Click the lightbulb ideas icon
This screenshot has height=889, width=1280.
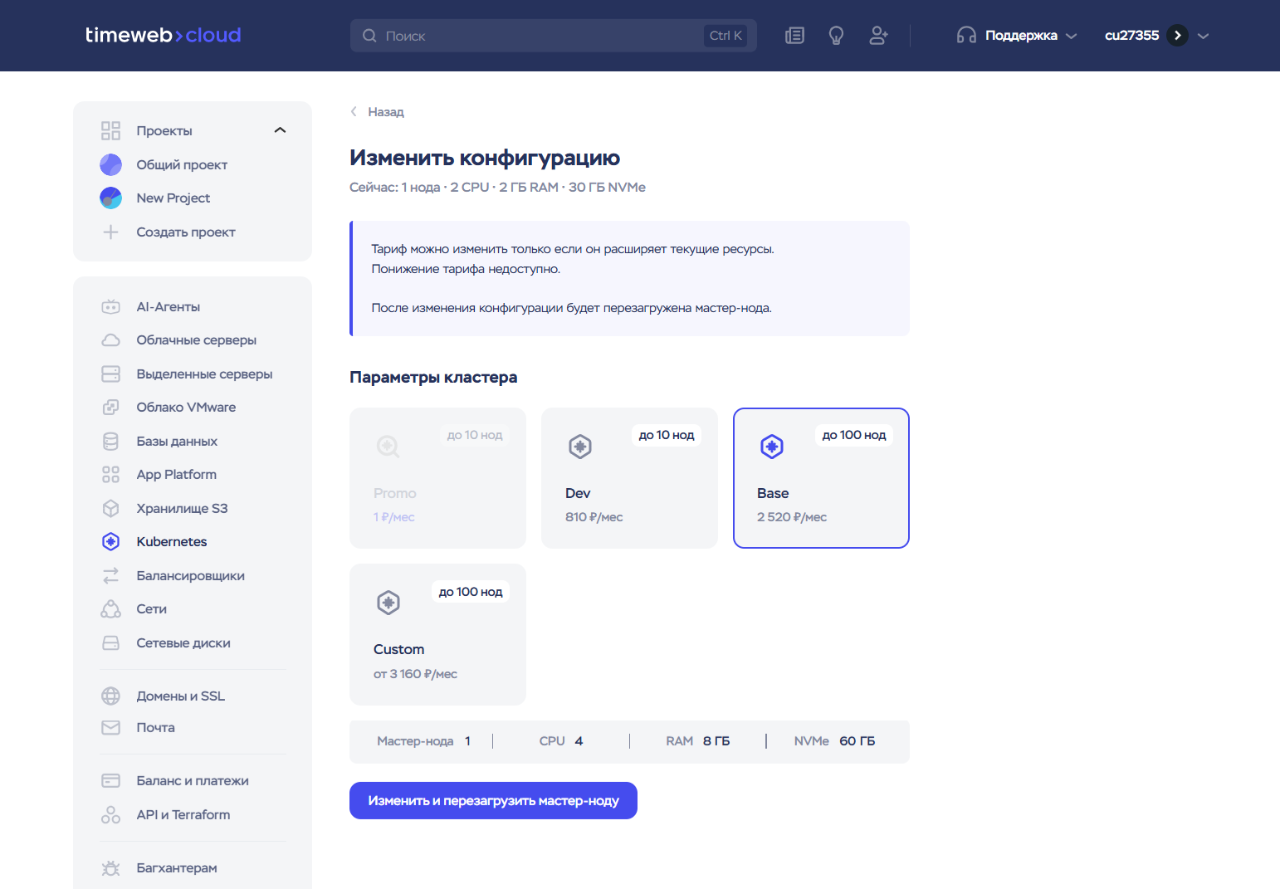click(x=836, y=36)
